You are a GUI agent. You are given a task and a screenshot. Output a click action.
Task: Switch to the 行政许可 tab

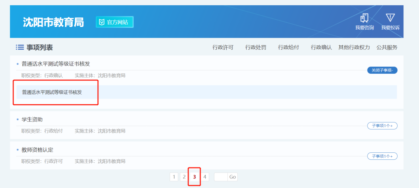click(x=223, y=47)
